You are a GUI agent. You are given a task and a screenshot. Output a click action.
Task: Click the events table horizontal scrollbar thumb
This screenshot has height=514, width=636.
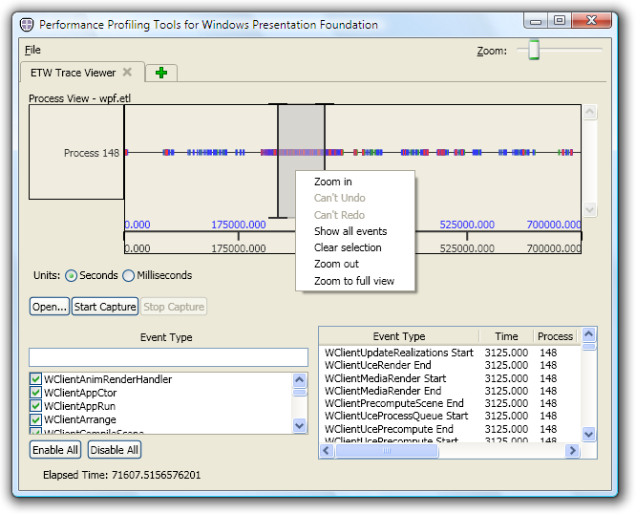387,450
